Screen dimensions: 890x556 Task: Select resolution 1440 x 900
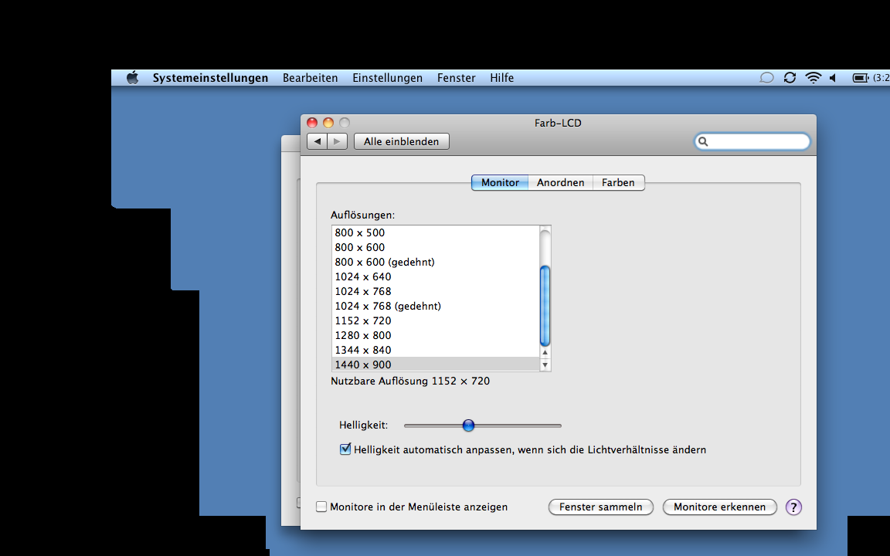coord(436,364)
